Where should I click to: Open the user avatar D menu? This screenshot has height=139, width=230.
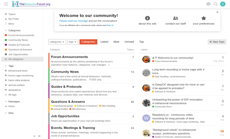[x=223, y=4]
